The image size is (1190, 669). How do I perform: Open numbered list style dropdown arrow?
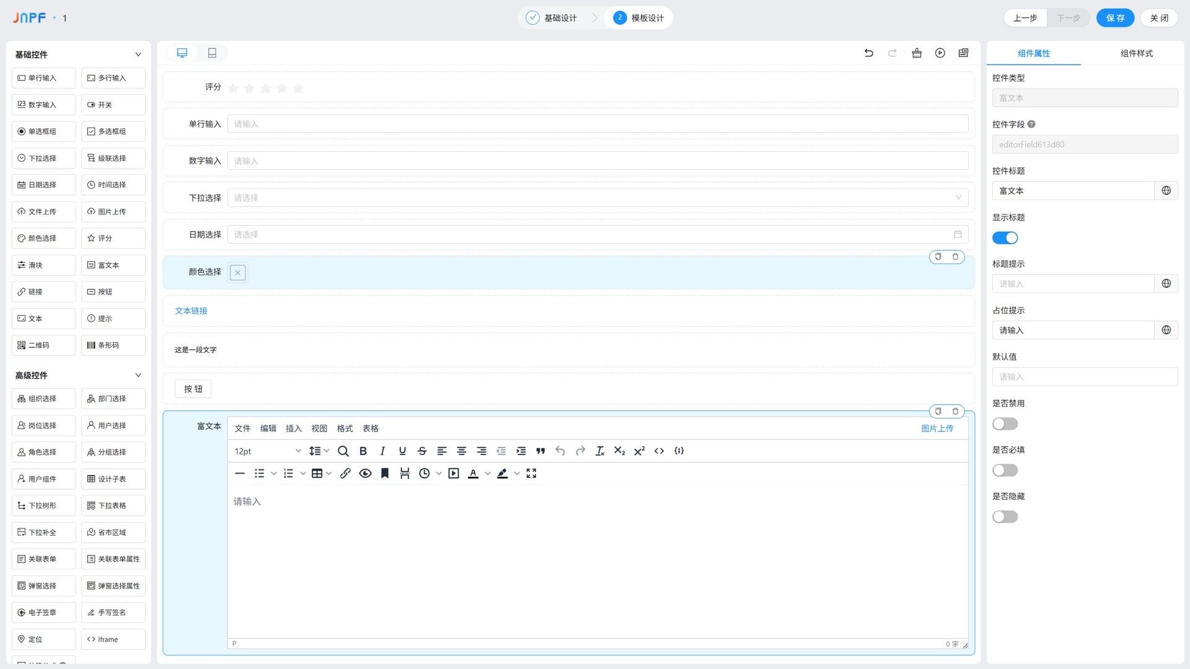(x=303, y=473)
